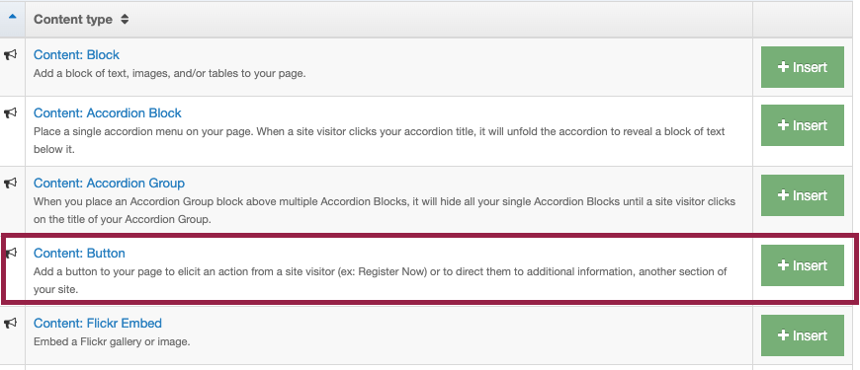This screenshot has width=860, height=370.
Task: Click megaphone icon beside Content: Block
Action: click(x=11, y=54)
